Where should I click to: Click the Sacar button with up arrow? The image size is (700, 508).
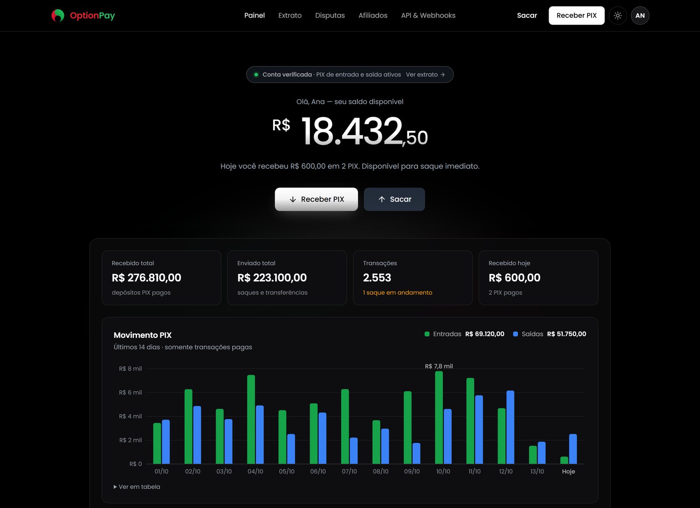click(394, 200)
